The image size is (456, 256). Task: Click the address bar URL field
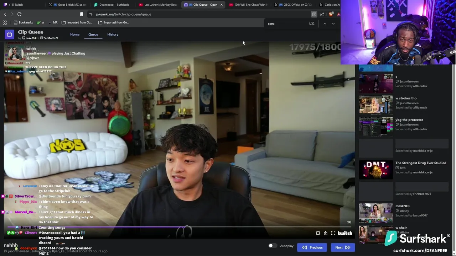[199, 14]
